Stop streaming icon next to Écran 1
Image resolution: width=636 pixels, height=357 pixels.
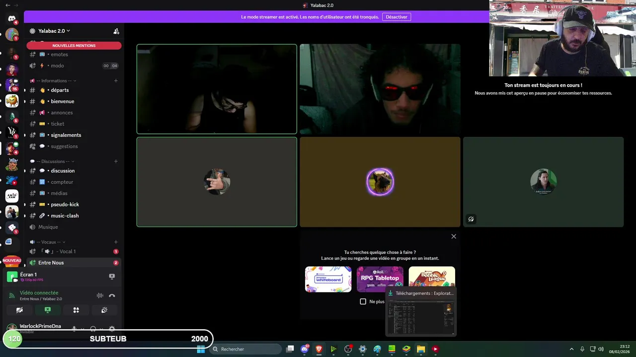click(x=112, y=276)
